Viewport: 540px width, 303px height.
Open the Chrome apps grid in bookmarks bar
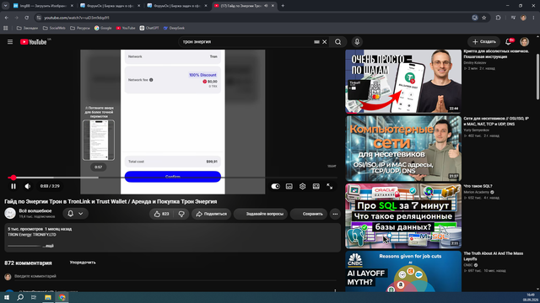coord(6,28)
